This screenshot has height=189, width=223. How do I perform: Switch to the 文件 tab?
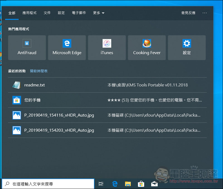47,13
